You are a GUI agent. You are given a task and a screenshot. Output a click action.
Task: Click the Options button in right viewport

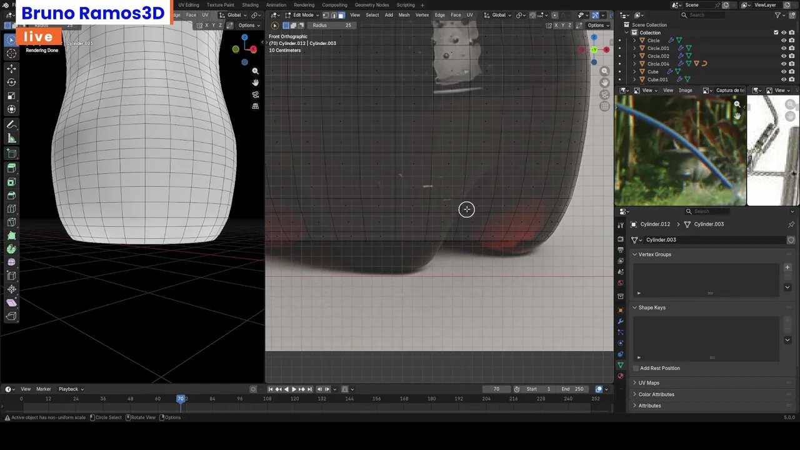596,26
